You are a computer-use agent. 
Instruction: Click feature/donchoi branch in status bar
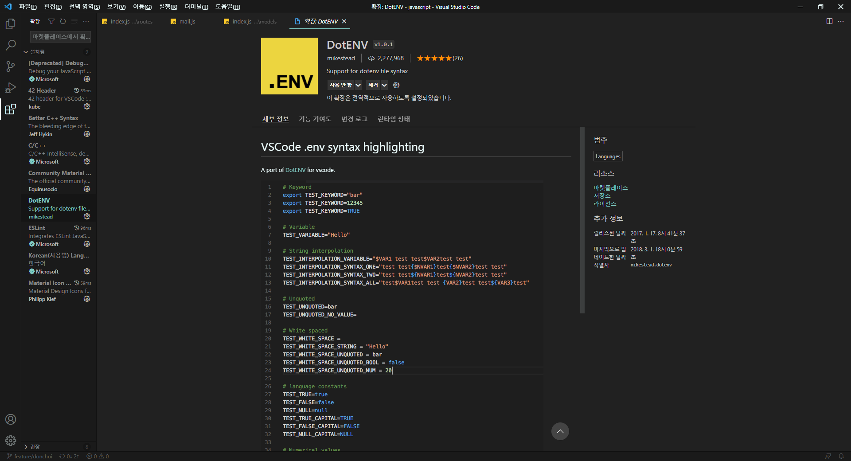30,456
